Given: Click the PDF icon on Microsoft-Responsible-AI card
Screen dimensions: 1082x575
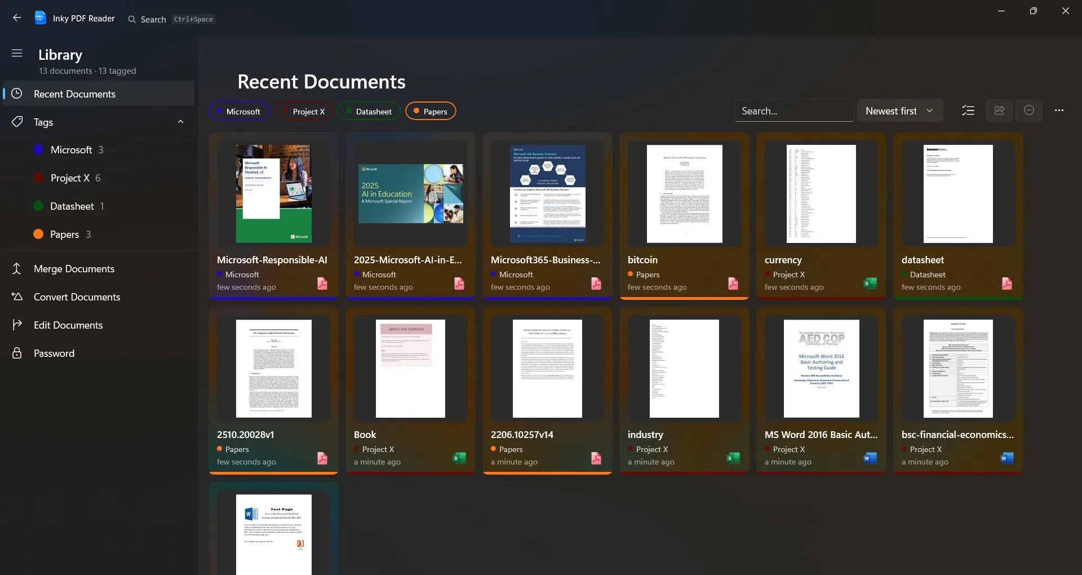Looking at the screenshot, I should 322,284.
